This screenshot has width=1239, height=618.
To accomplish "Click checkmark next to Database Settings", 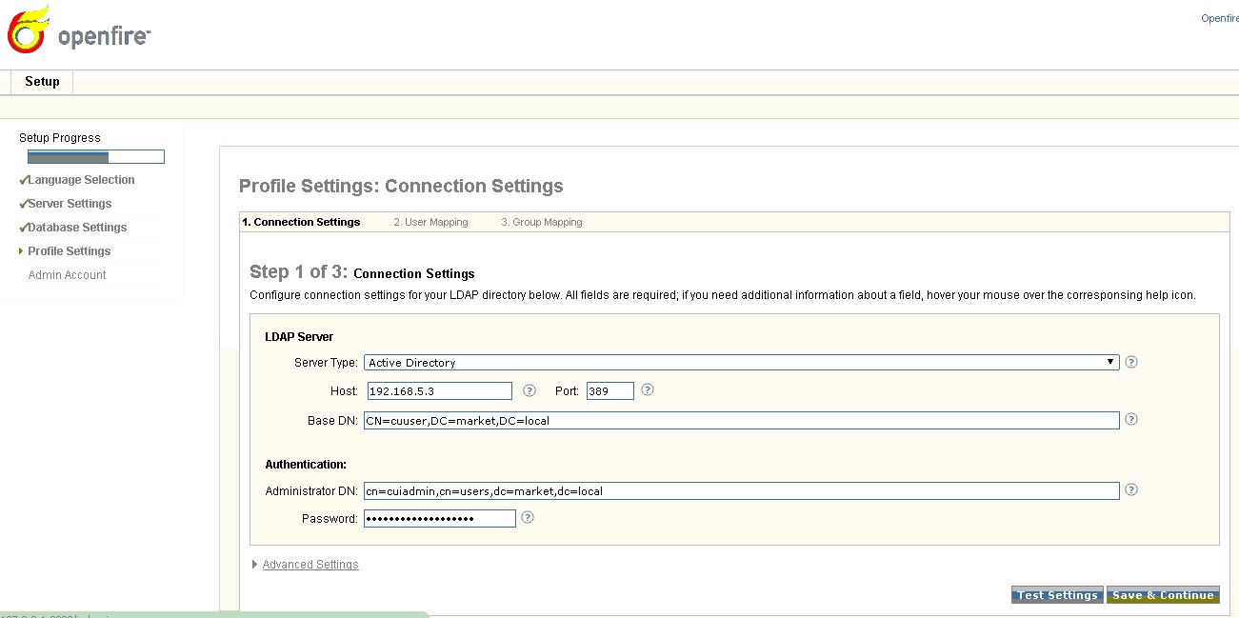I will pyautogui.click(x=23, y=228).
